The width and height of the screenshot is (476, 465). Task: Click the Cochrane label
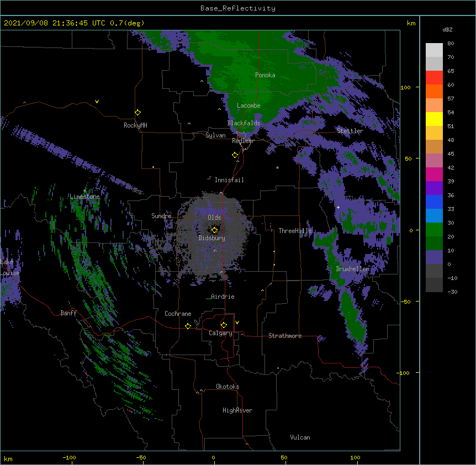(178, 314)
